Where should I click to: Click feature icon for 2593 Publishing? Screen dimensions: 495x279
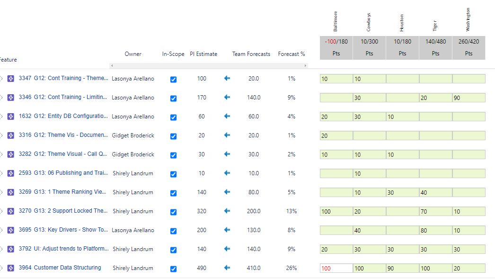pos(11,173)
